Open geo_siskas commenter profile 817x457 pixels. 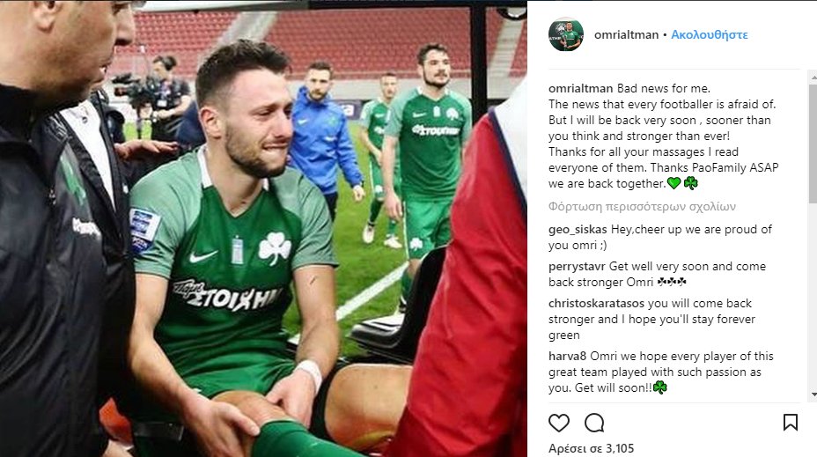[578, 230]
